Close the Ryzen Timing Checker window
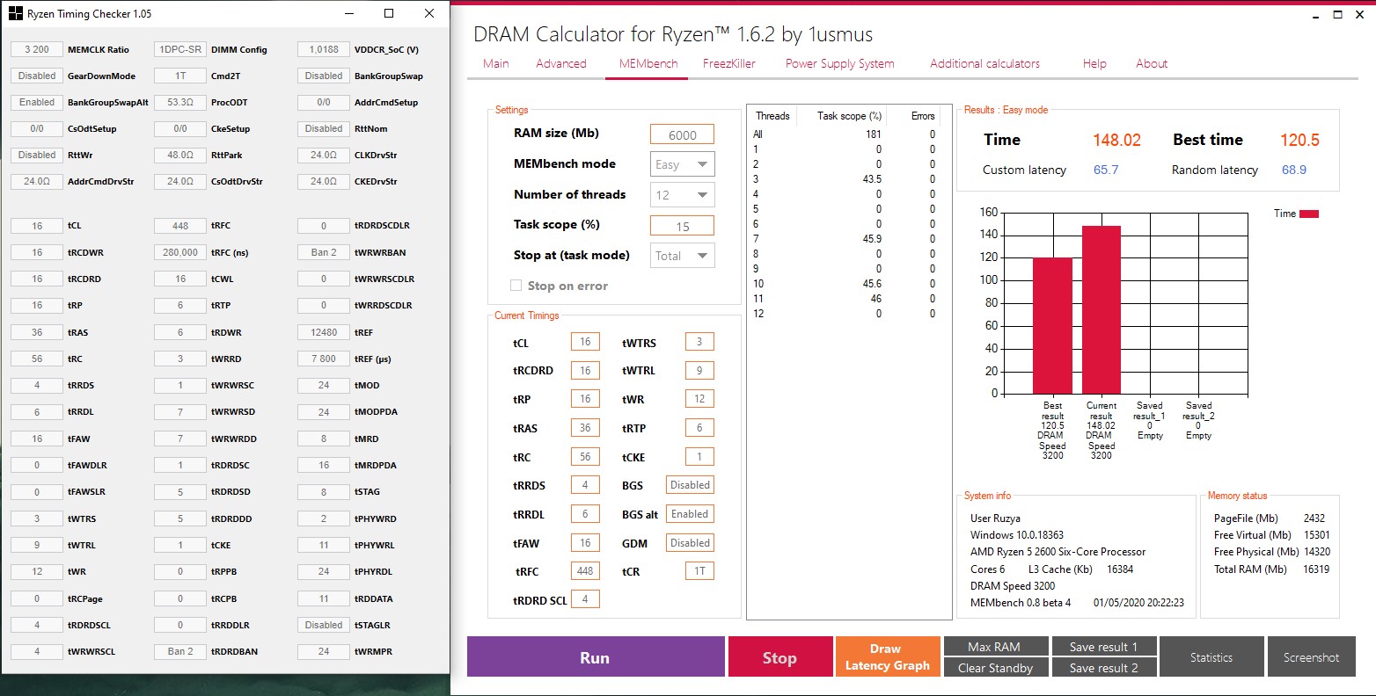The height and width of the screenshot is (696, 1376). pyautogui.click(x=429, y=14)
